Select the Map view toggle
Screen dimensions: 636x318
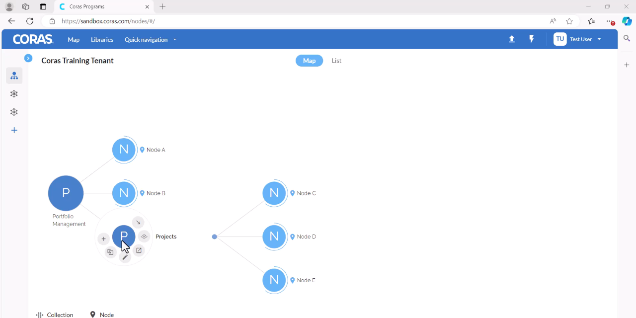[309, 61]
